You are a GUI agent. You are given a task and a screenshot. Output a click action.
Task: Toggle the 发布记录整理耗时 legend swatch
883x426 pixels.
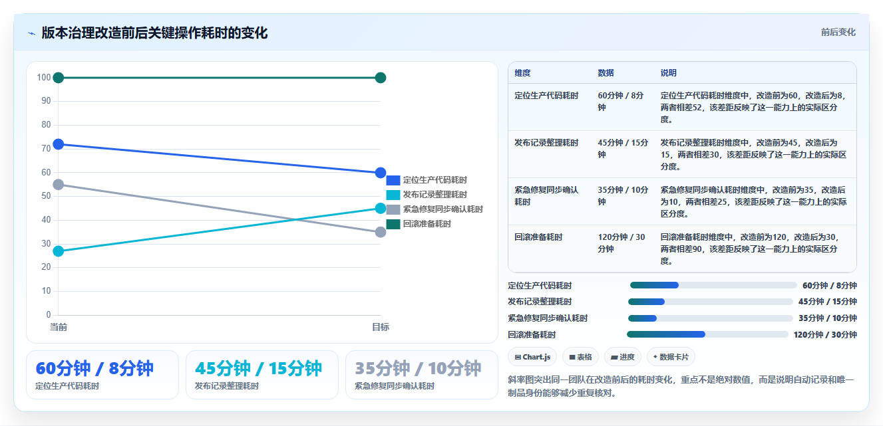pyautogui.click(x=393, y=195)
